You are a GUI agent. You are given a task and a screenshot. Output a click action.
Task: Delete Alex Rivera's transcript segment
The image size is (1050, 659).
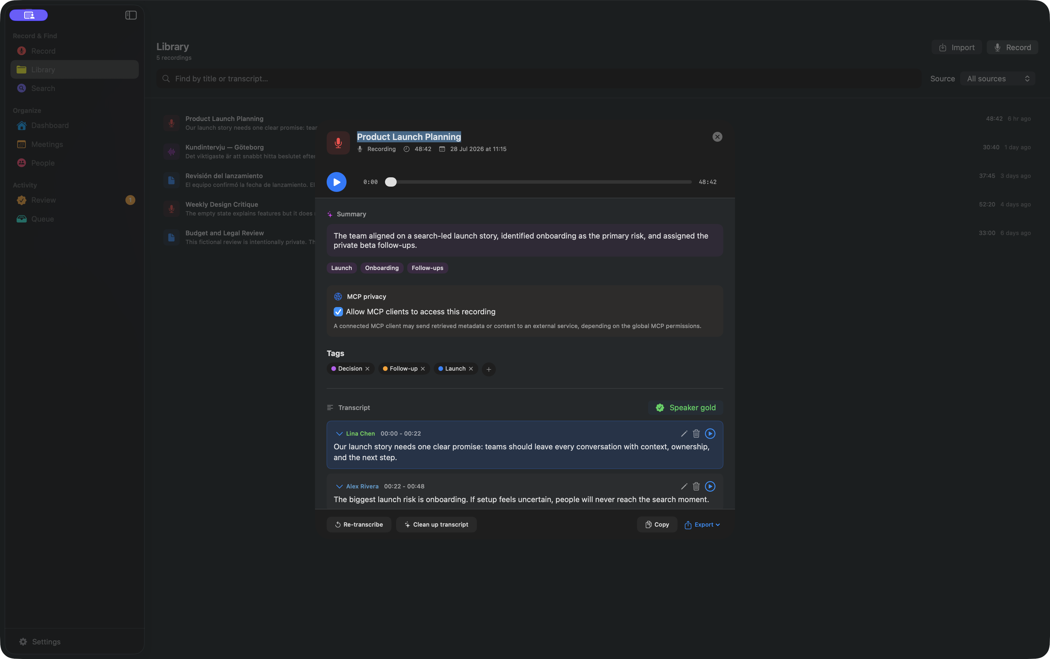[x=696, y=486]
